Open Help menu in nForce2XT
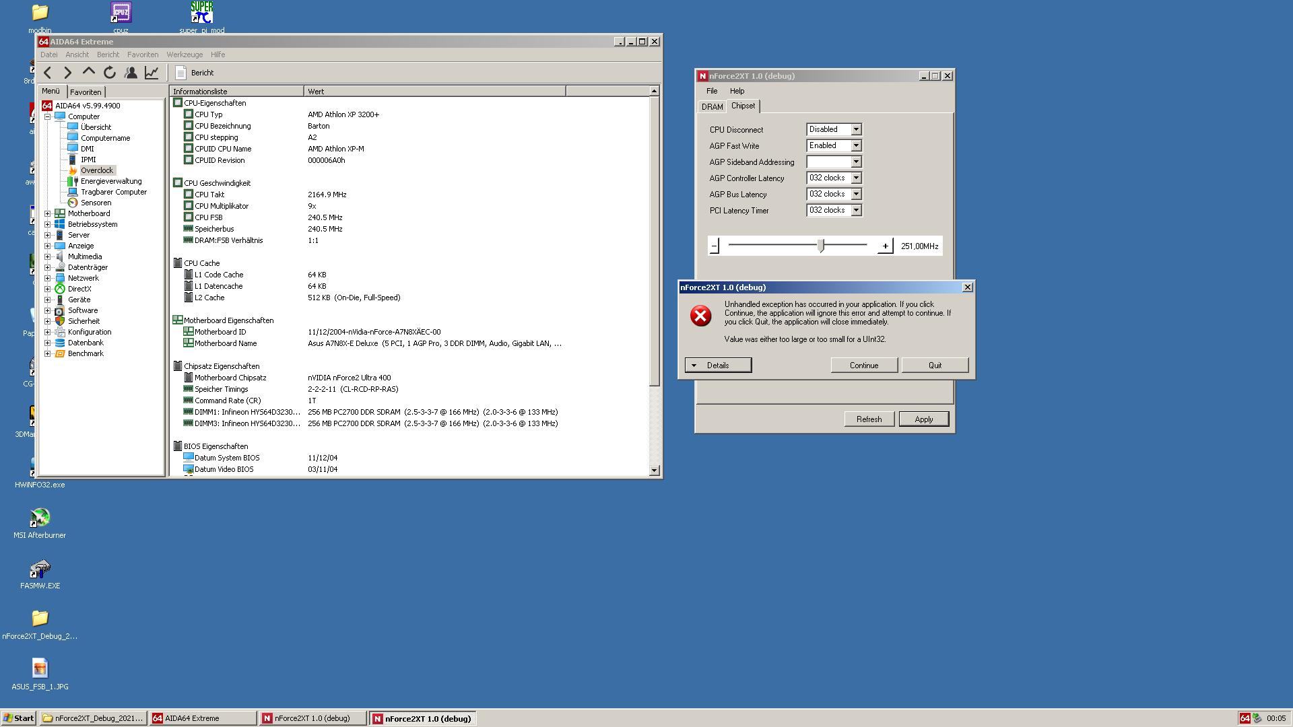This screenshot has height=727, width=1293. click(x=737, y=91)
